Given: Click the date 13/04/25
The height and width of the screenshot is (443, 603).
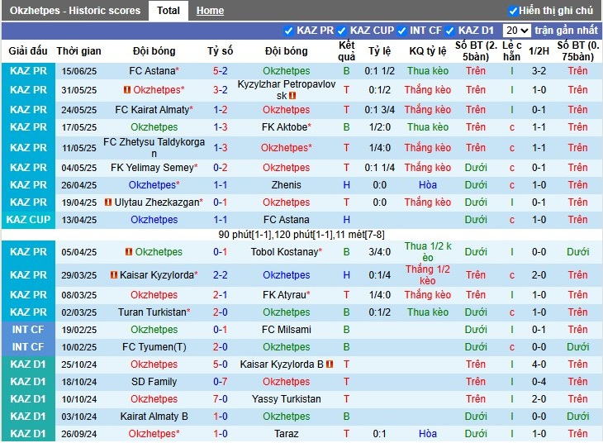Looking at the screenshot, I should [x=79, y=220].
